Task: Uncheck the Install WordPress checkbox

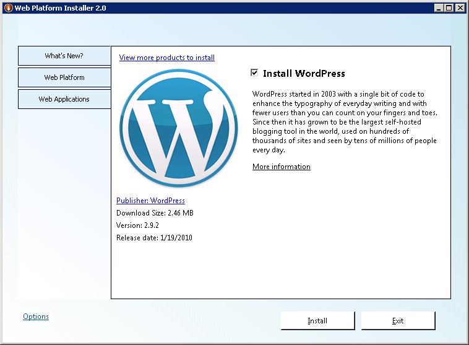Action: [254, 72]
